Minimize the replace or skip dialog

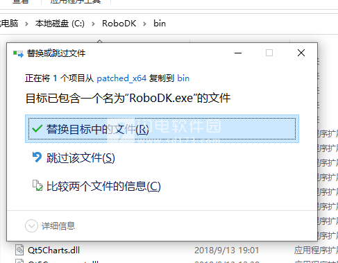pyautogui.click(x=238, y=53)
